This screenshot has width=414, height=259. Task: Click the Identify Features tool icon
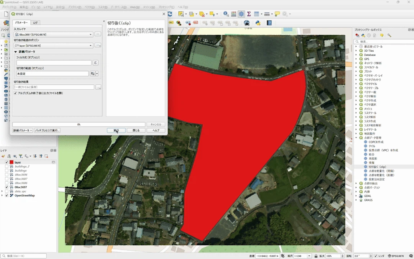point(226,14)
